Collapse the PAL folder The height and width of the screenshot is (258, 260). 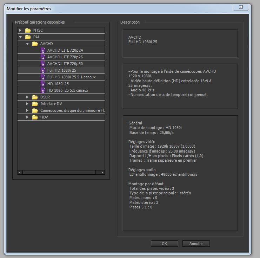(20, 37)
